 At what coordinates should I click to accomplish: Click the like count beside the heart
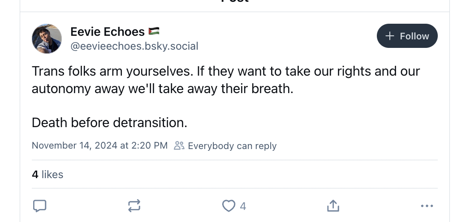click(x=243, y=206)
